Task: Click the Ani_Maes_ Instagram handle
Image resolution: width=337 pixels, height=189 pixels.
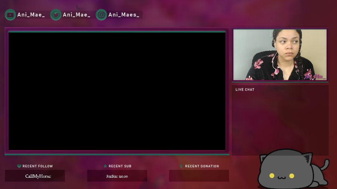Action: (x=124, y=15)
